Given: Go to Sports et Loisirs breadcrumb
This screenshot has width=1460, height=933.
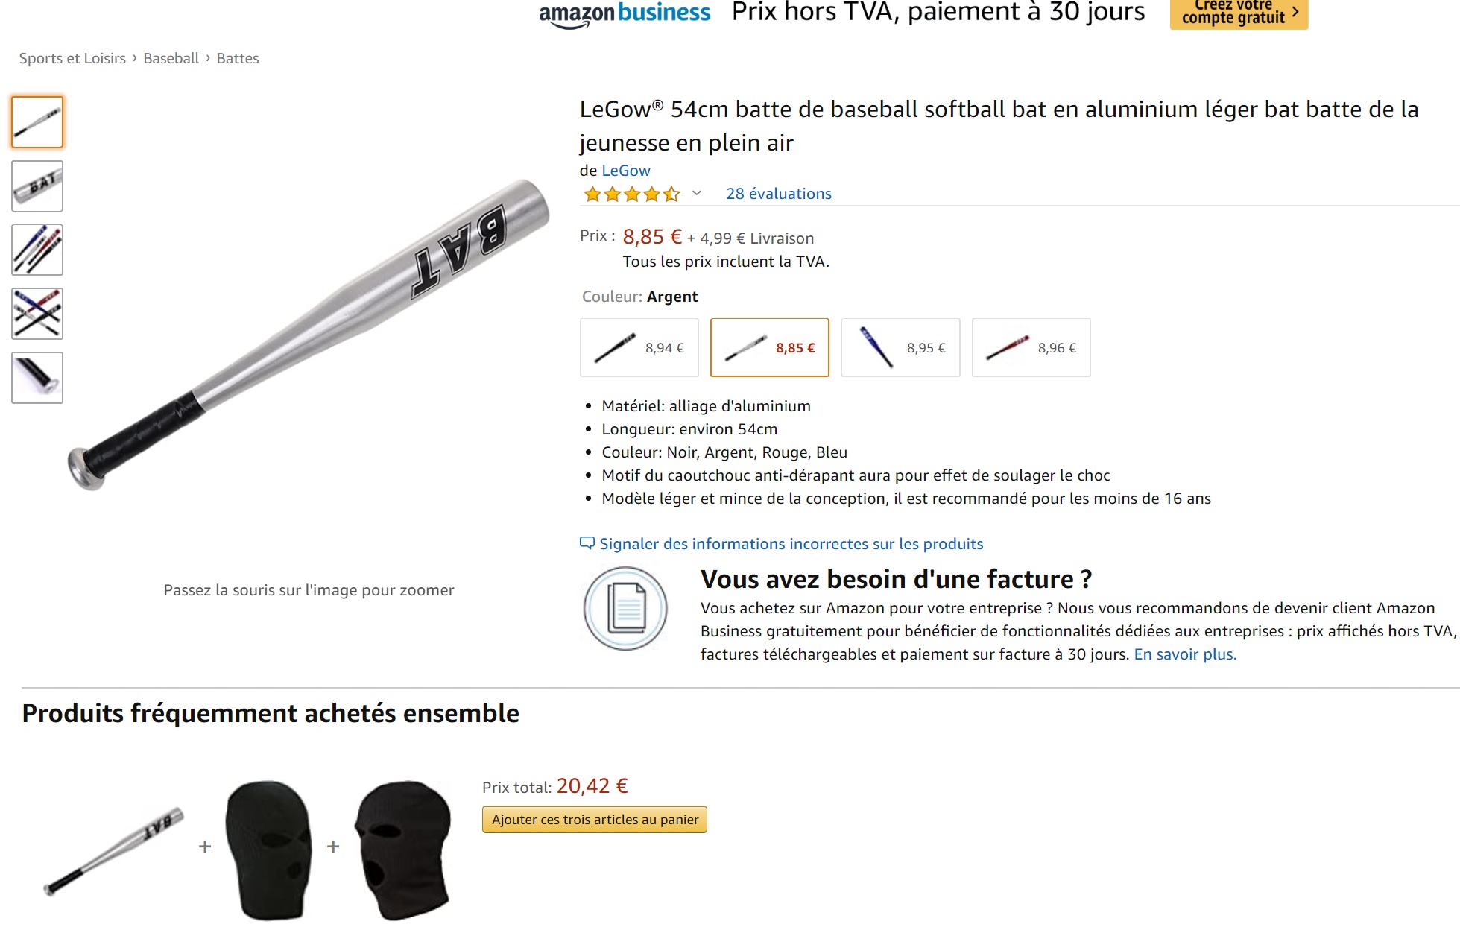Looking at the screenshot, I should click(72, 58).
